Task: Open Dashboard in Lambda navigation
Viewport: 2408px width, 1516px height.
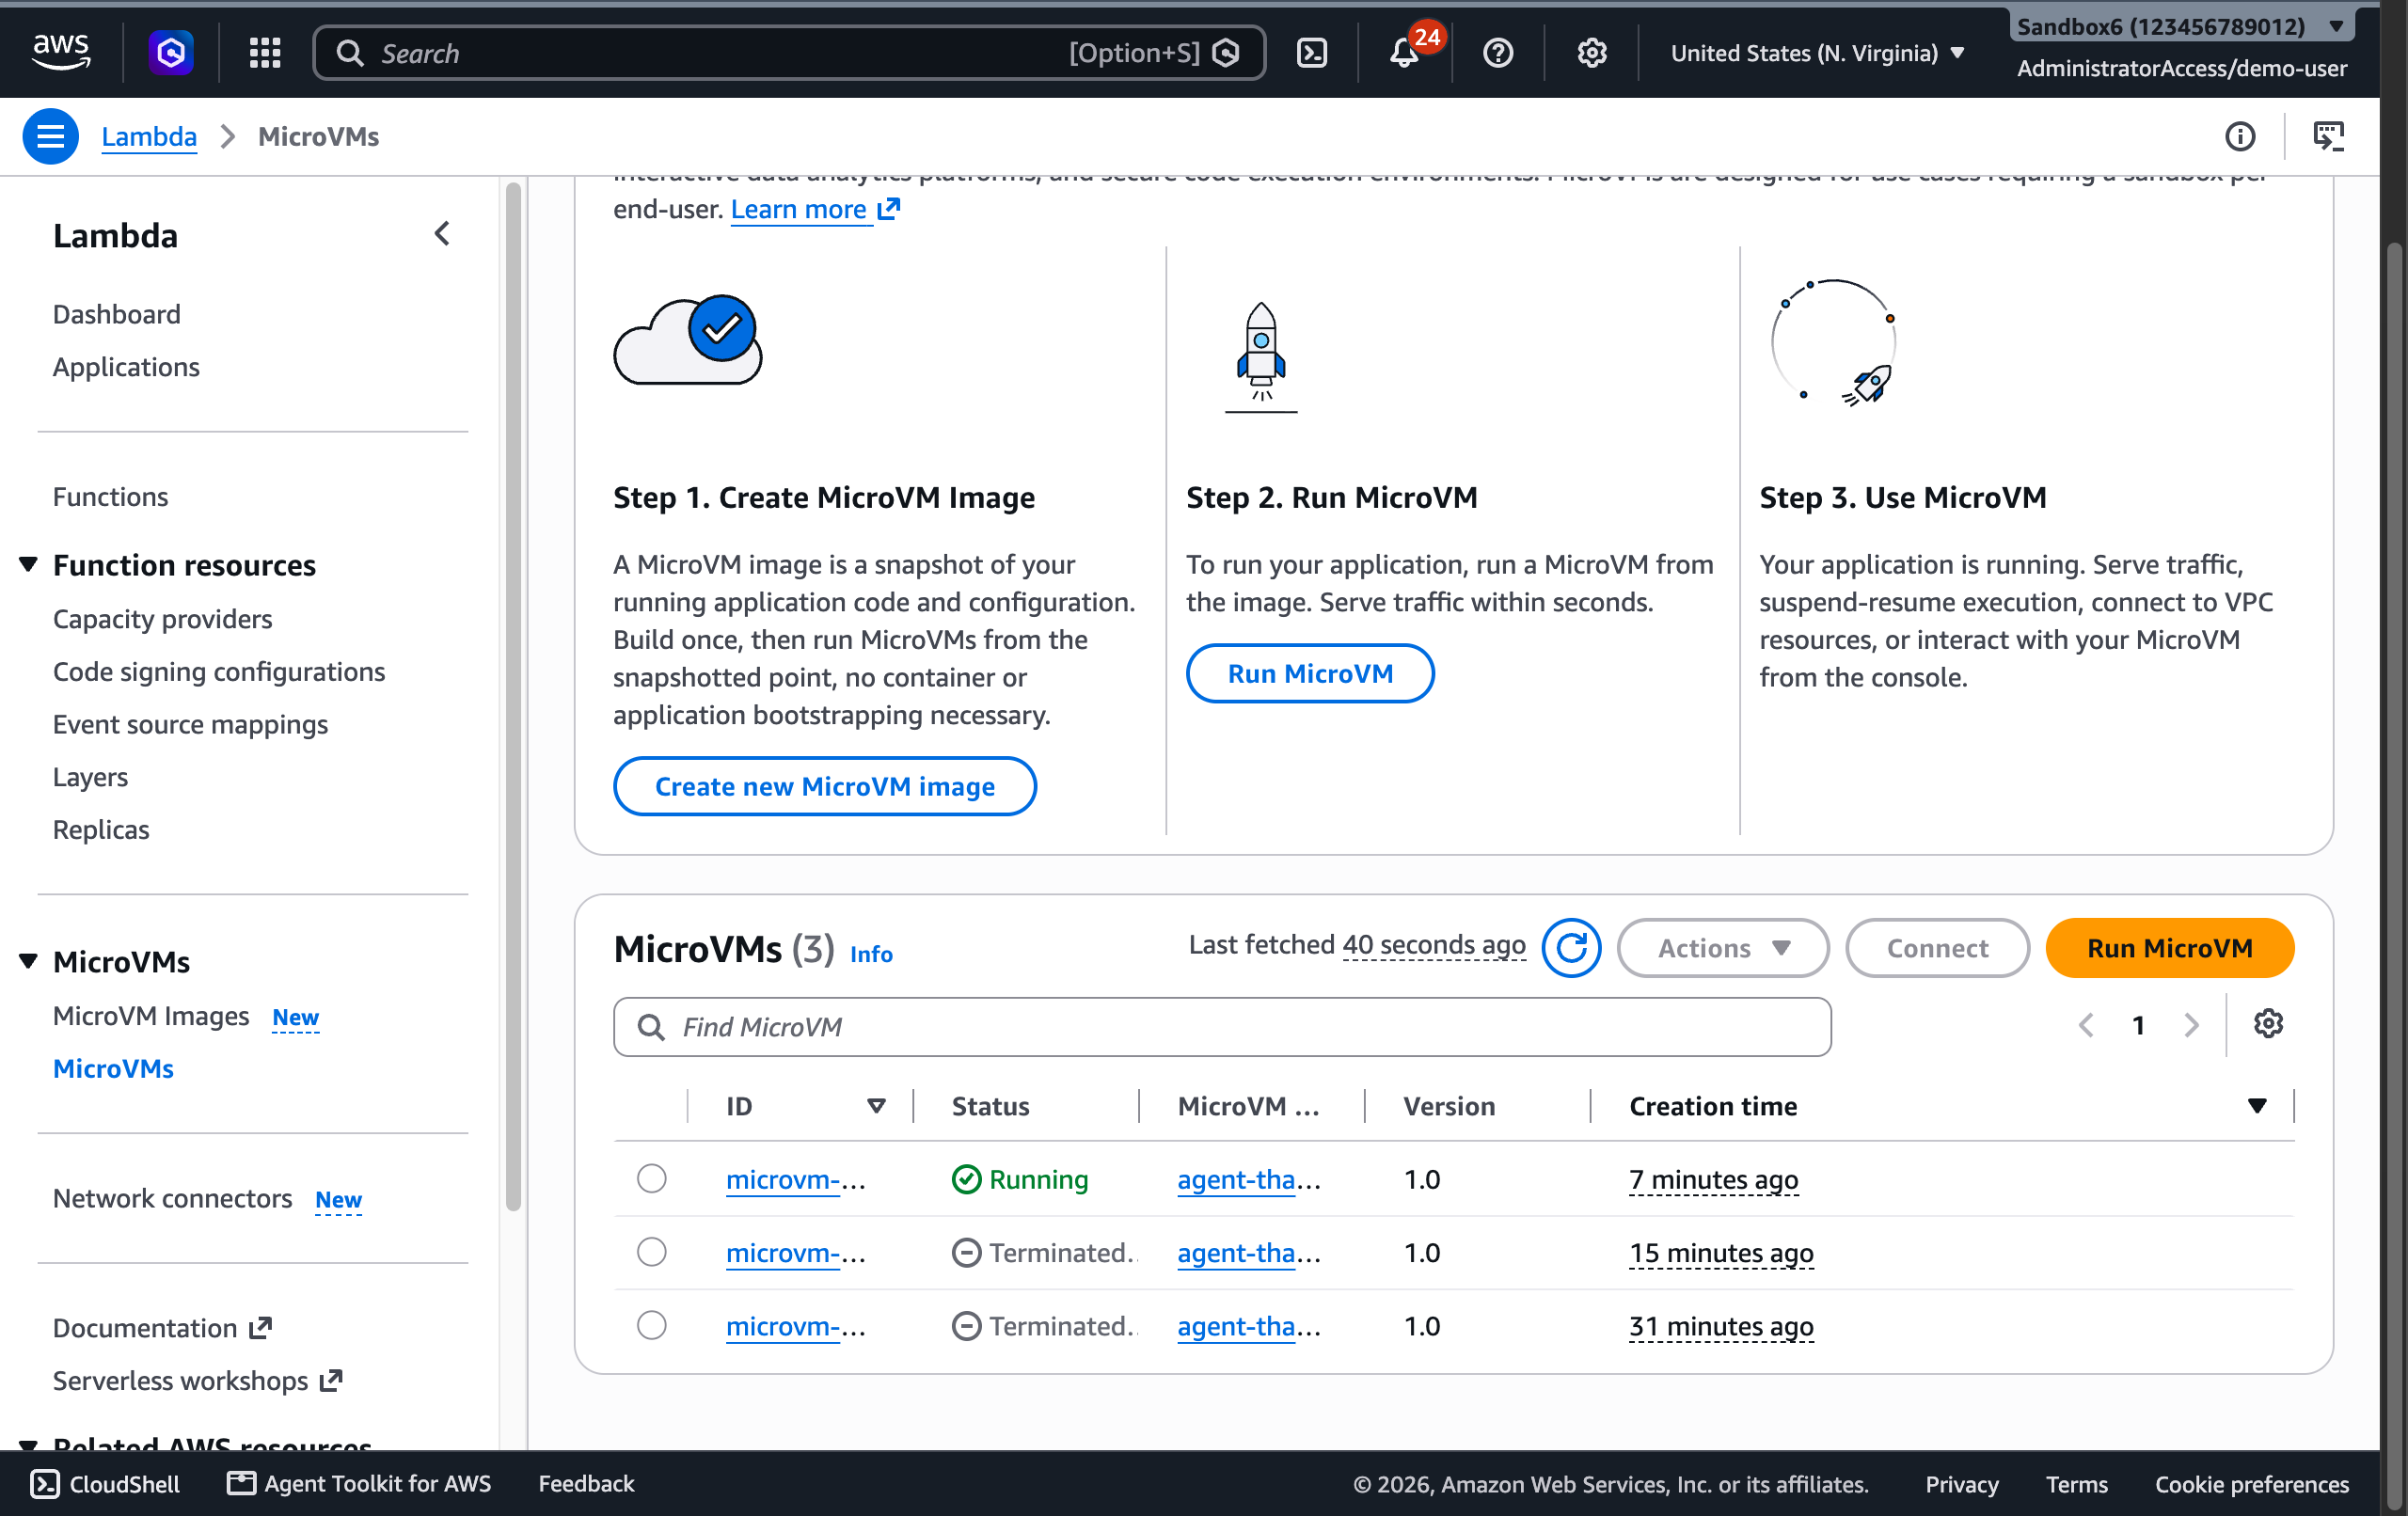Action: click(x=117, y=314)
